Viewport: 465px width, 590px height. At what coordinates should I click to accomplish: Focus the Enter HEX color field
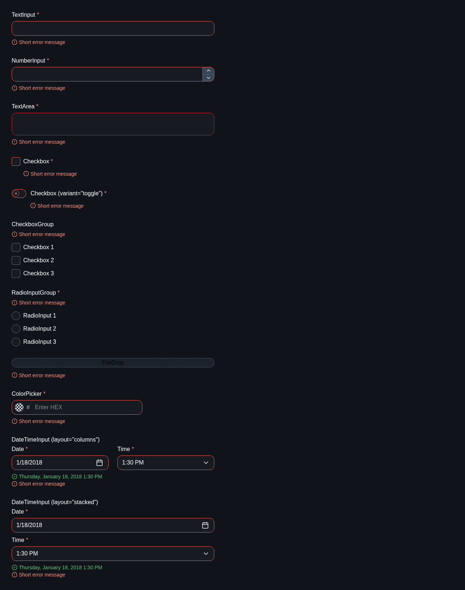(86, 407)
